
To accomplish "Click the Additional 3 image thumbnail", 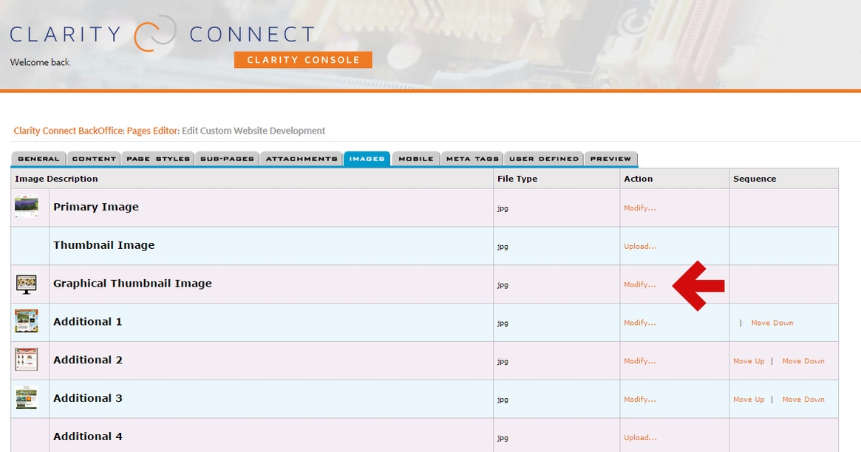I will point(27,398).
